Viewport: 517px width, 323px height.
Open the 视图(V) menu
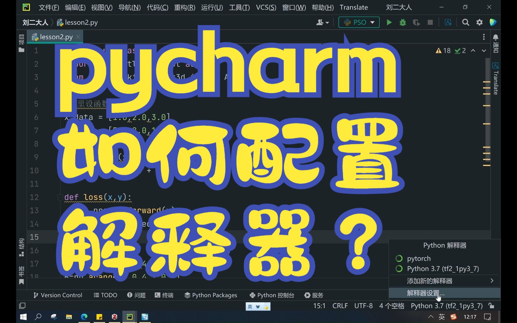tap(102, 7)
